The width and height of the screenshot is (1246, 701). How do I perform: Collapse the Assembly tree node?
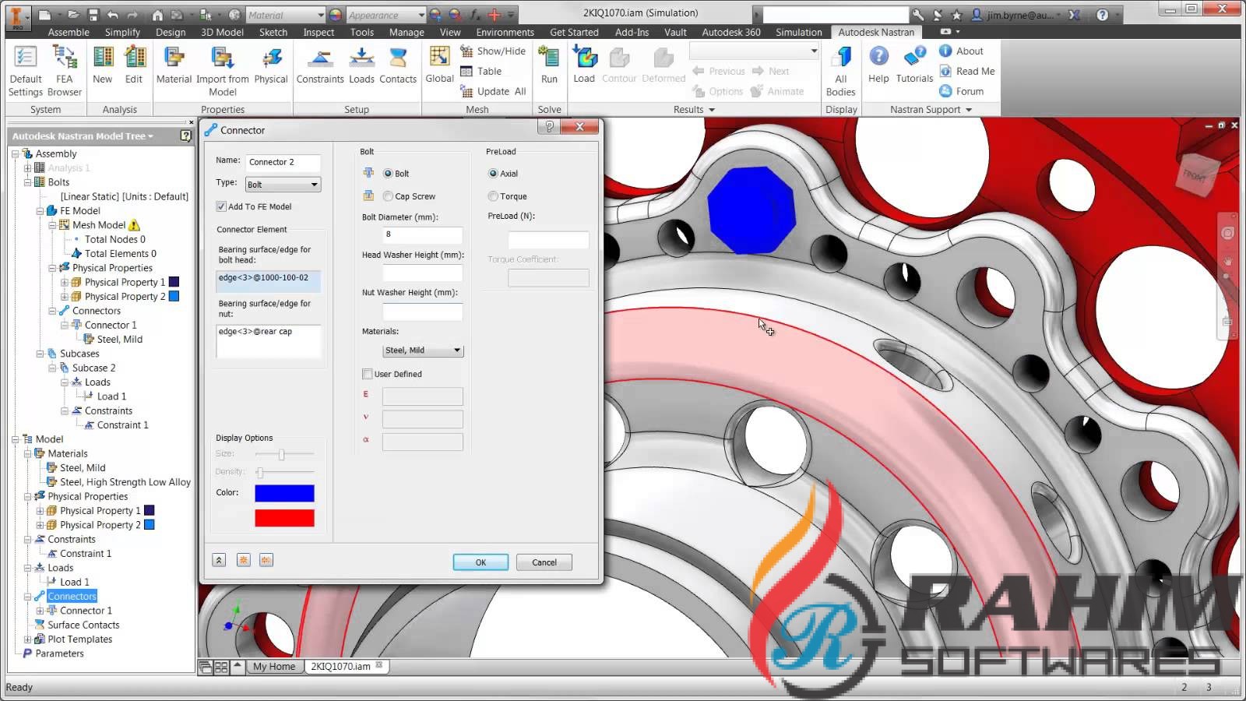coord(15,154)
